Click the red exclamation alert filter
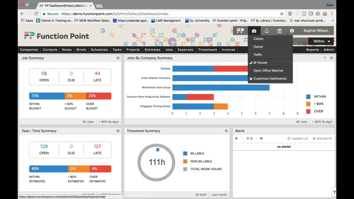354x199 pixels. (x=261, y=138)
